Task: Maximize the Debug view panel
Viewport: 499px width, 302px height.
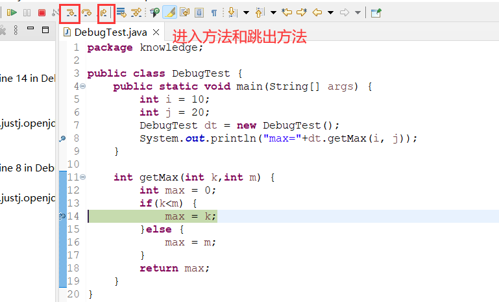Action: tap(45, 30)
